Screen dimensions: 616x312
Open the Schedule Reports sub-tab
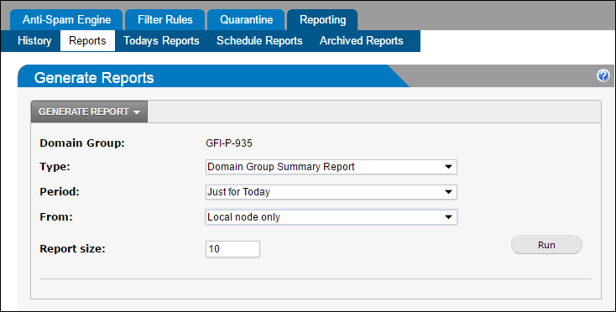[259, 41]
